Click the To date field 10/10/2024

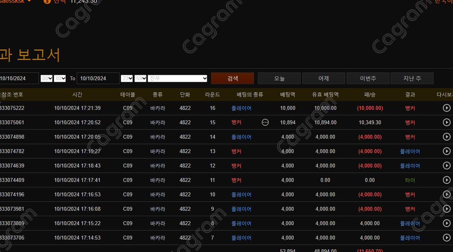tap(98, 78)
